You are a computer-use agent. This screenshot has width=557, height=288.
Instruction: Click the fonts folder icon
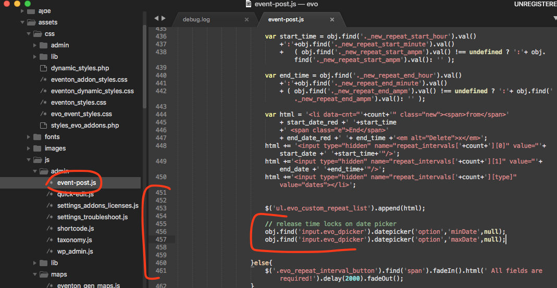pyautogui.click(x=38, y=137)
